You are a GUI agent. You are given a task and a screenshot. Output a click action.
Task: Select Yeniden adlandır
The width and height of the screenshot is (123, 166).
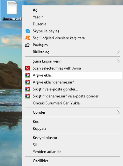point(72,152)
